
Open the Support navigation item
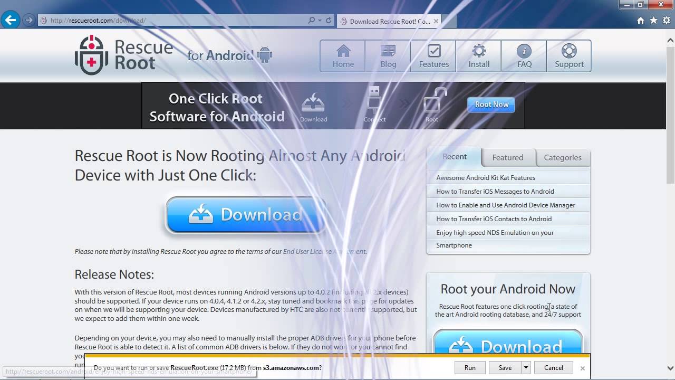569,56
